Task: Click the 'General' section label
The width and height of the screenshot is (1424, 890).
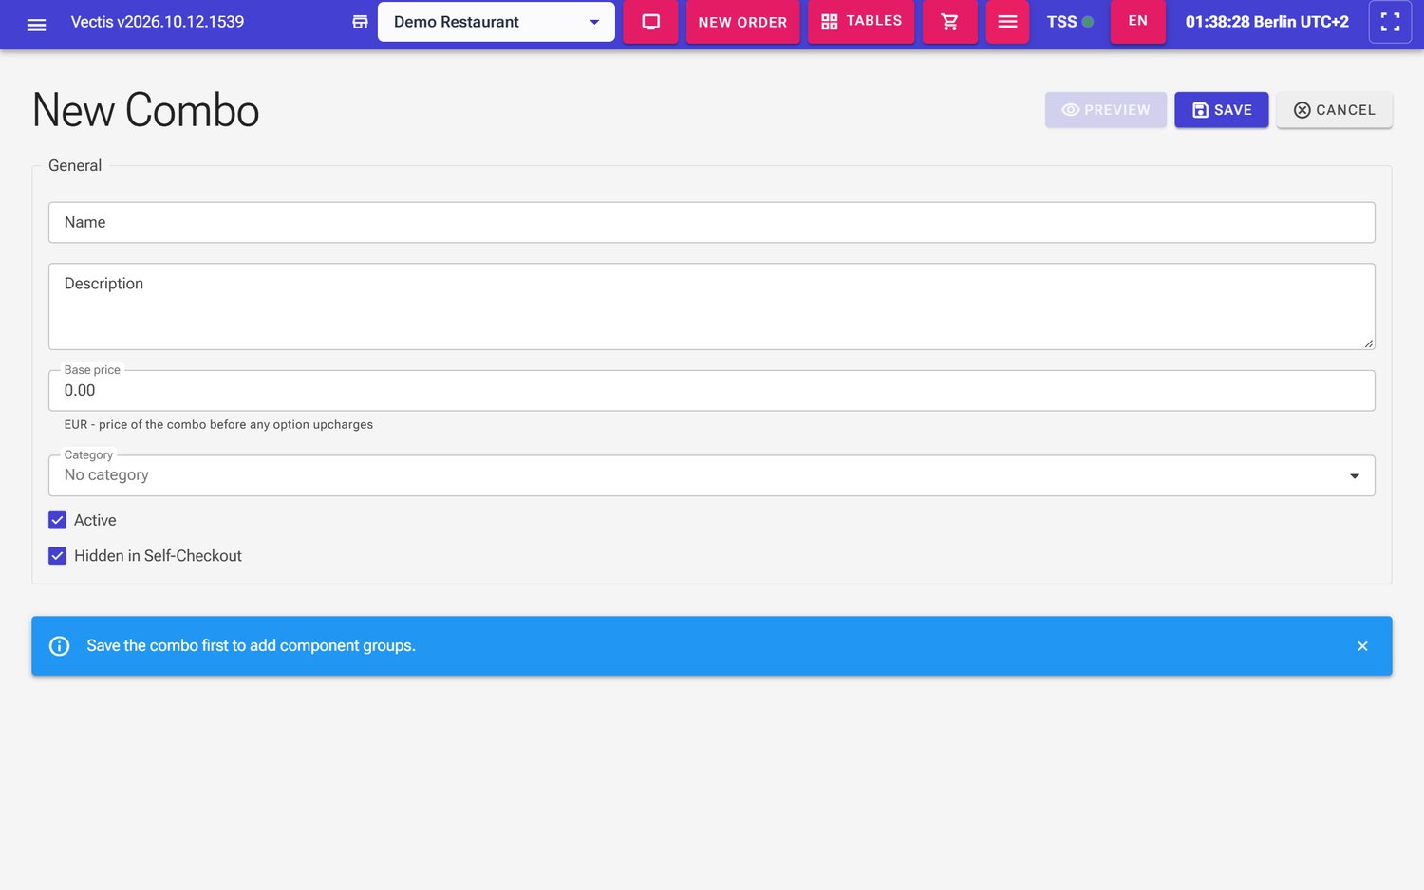Action: point(75,165)
